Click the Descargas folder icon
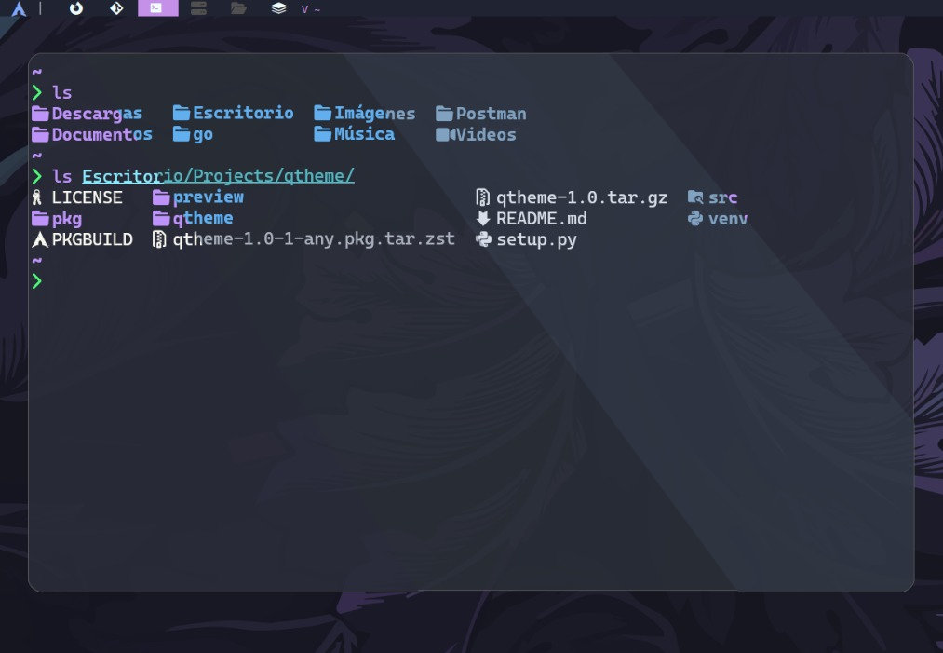 40,113
